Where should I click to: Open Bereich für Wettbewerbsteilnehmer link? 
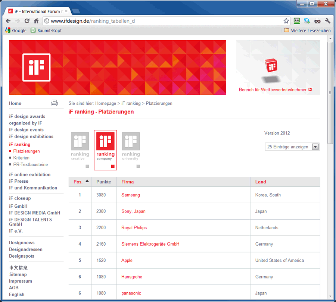(275, 90)
